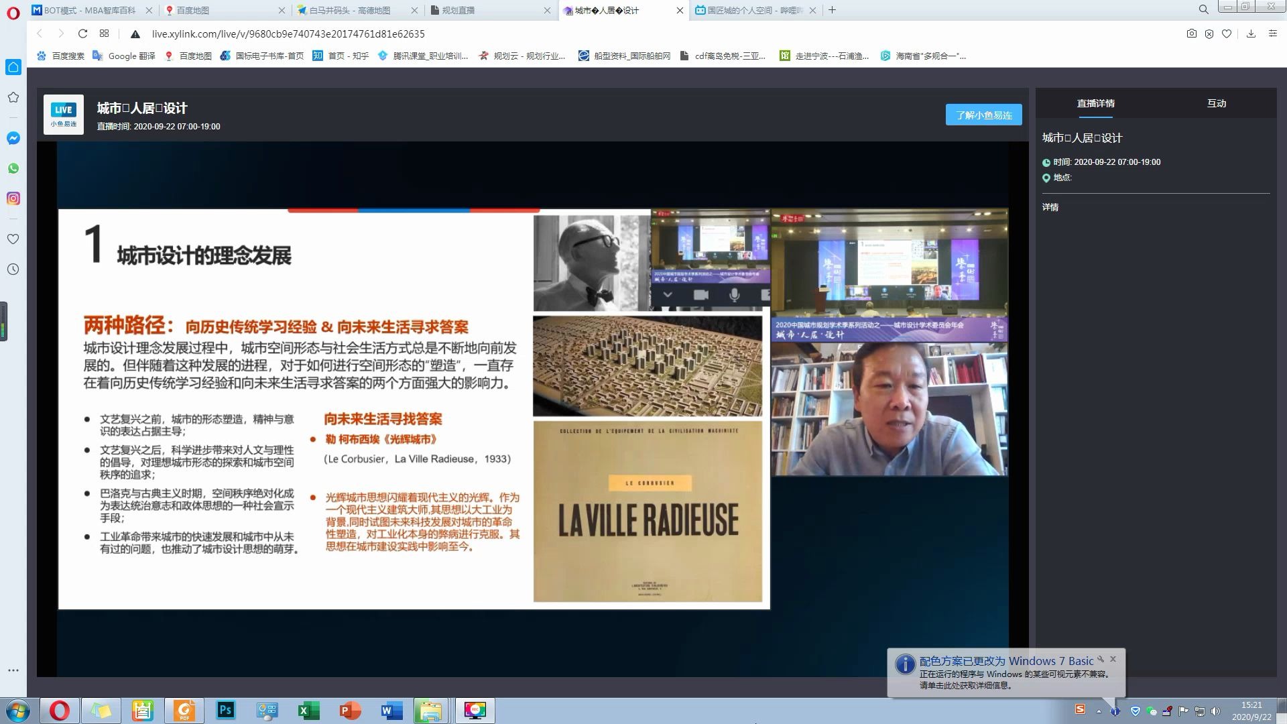Select the 直播详情 tab
The width and height of the screenshot is (1287, 724).
[1095, 103]
